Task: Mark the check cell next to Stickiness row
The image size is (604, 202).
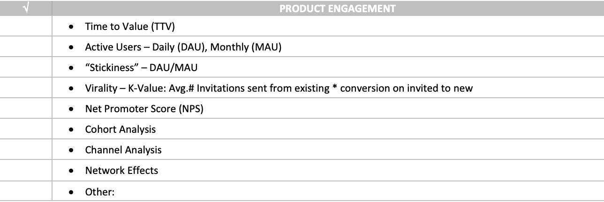Action: 26,68
